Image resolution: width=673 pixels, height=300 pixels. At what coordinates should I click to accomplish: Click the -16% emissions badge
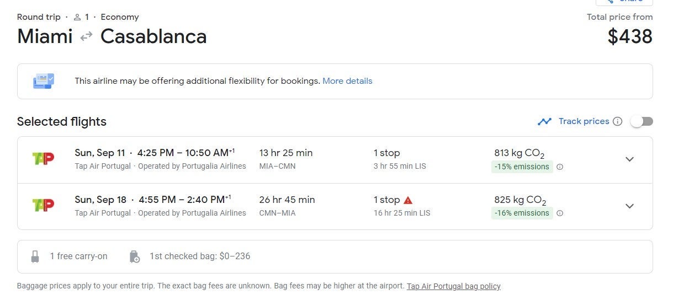point(522,213)
